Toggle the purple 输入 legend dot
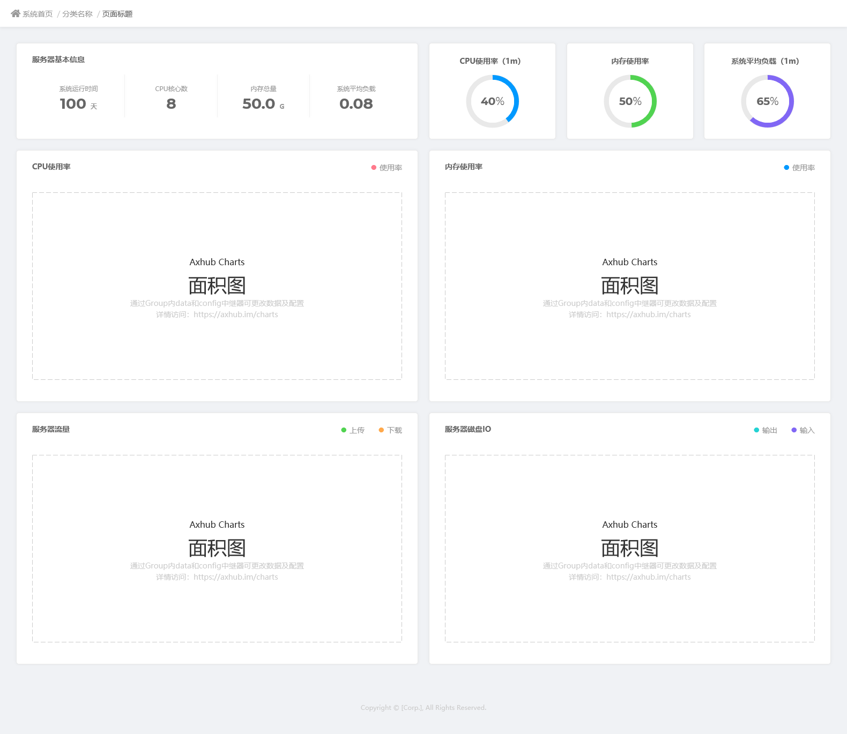 tap(794, 430)
